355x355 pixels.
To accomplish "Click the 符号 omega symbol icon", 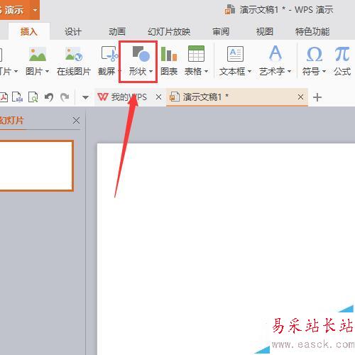I will click(x=315, y=54).
